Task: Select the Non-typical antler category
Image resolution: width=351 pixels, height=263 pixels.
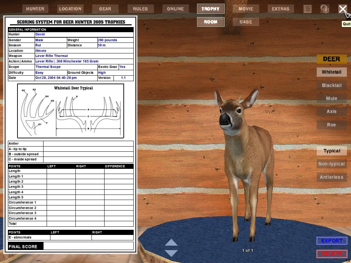Action: 331,164
